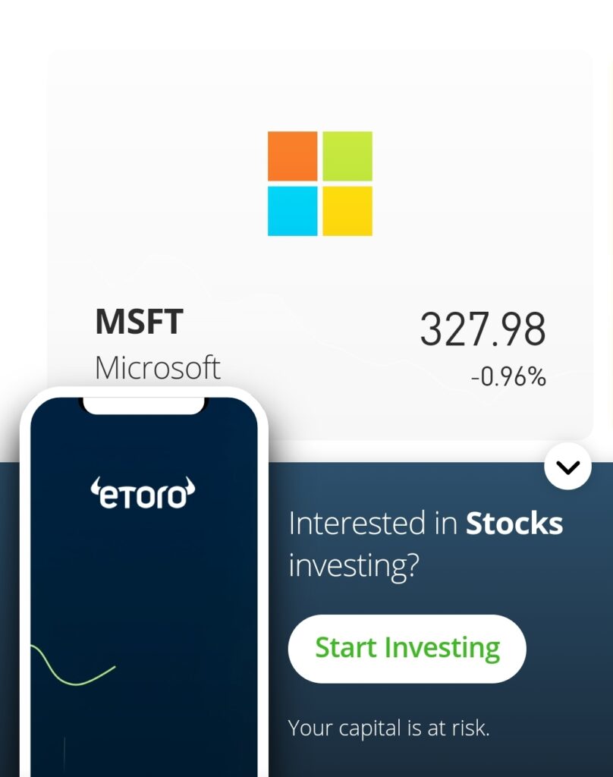
Task: Select the blue square in Microsoft logo
Action: coord(291,211)
